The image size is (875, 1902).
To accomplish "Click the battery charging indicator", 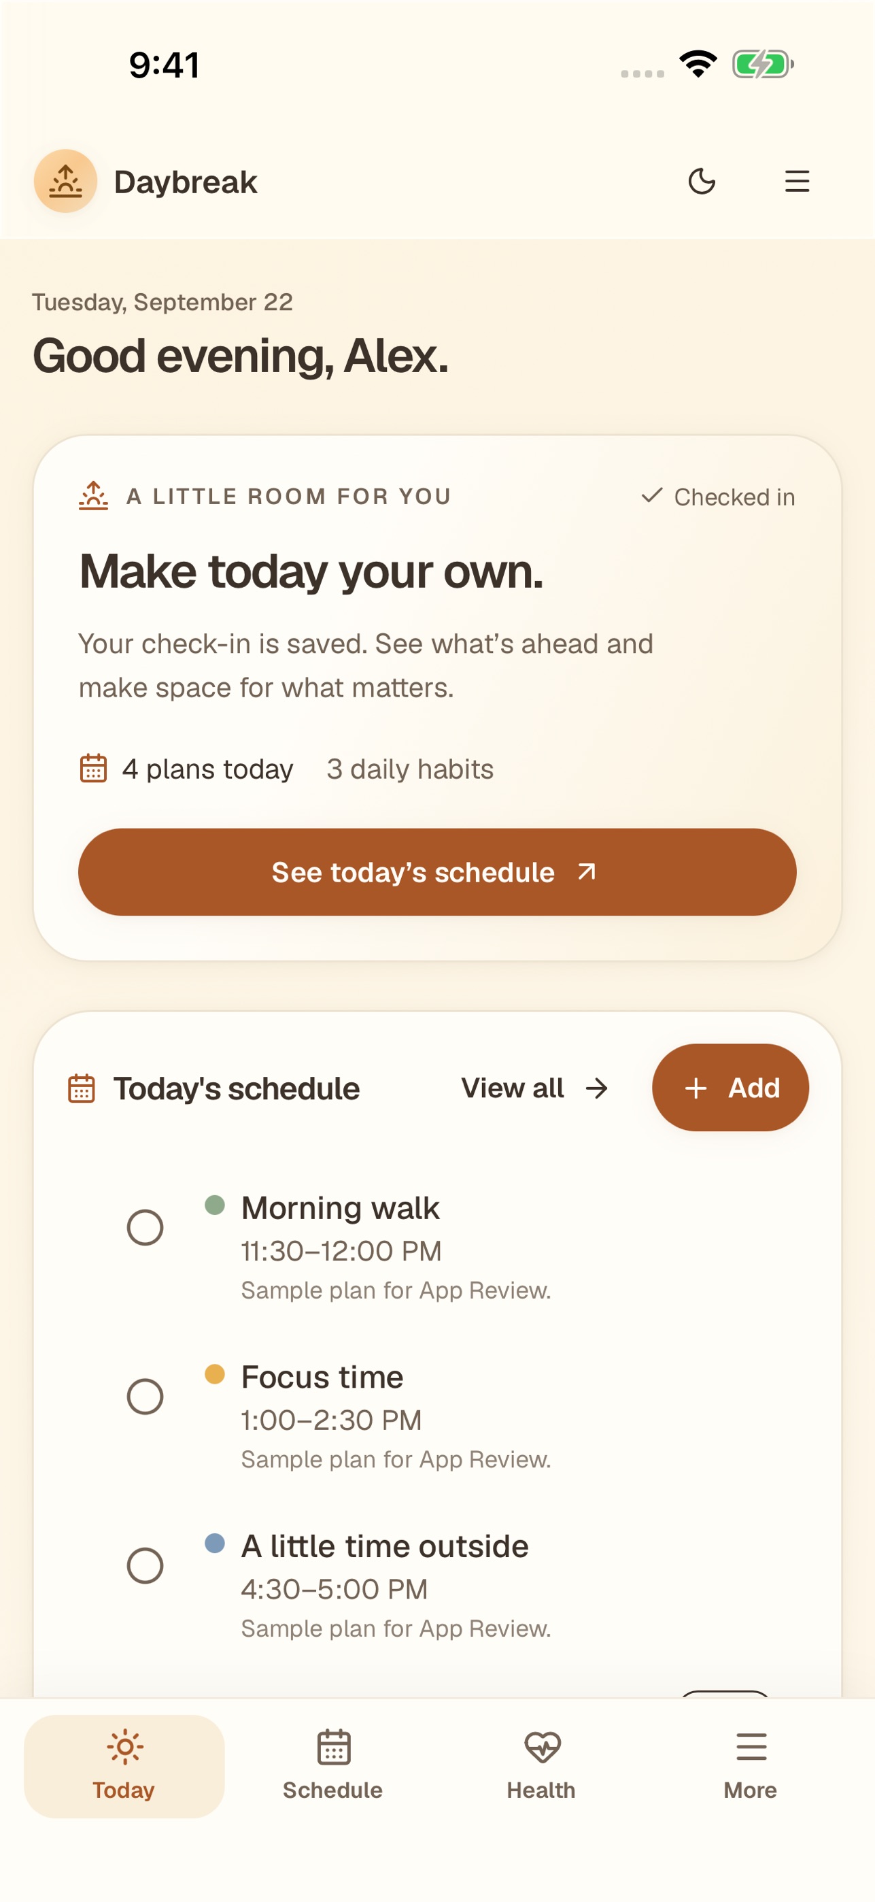I will pyautogui.click(x=763, y=63).
